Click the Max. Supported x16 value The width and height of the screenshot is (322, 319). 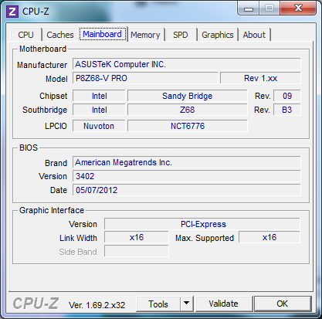[269, 237]
